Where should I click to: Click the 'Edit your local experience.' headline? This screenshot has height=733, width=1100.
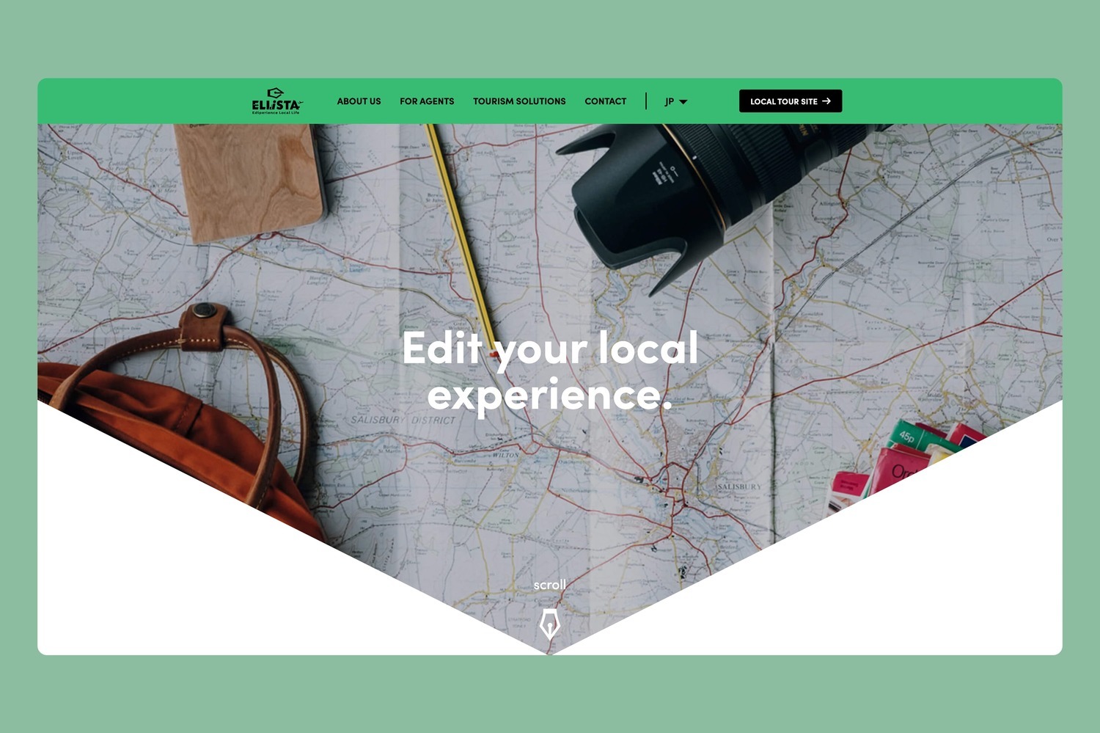(x=550, y=371)
